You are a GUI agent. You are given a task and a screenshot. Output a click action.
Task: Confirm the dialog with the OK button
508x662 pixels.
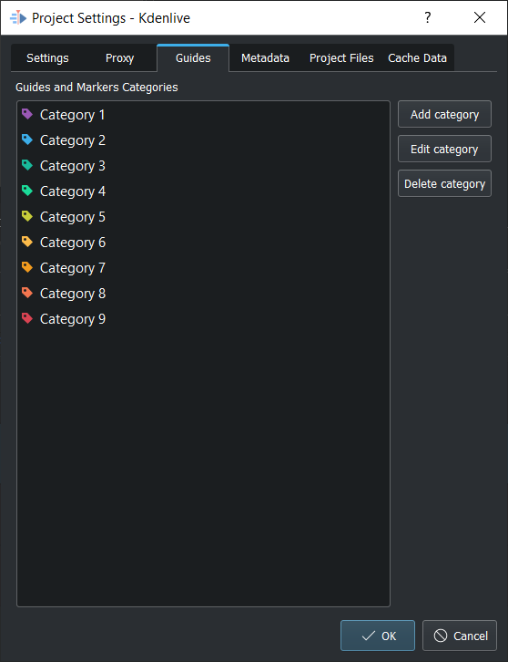point(378,636)
